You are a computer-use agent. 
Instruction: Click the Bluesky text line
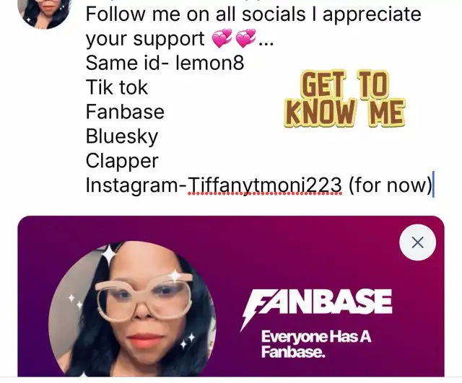tap(122, 136)
